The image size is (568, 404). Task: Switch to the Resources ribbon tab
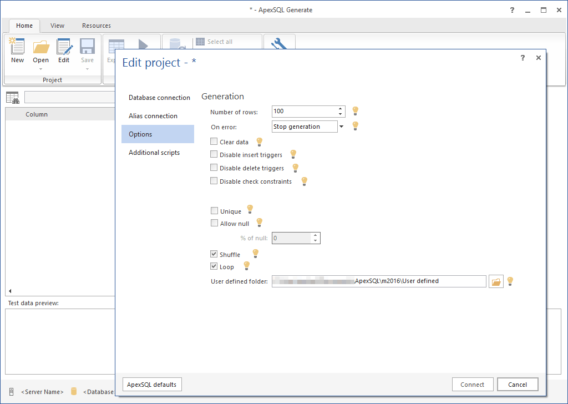coord(97,26)
